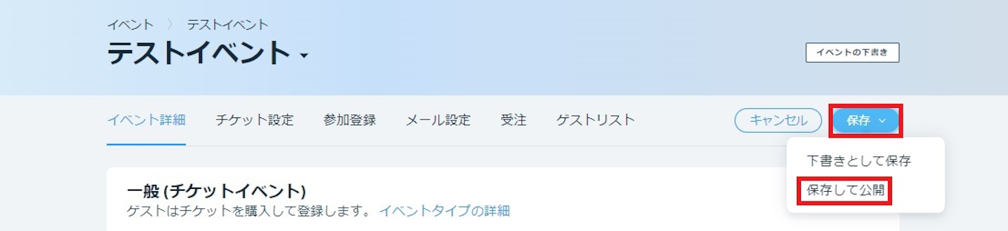
Task: Switch to the イベント詳細 tab
Action: coord(146,120)
